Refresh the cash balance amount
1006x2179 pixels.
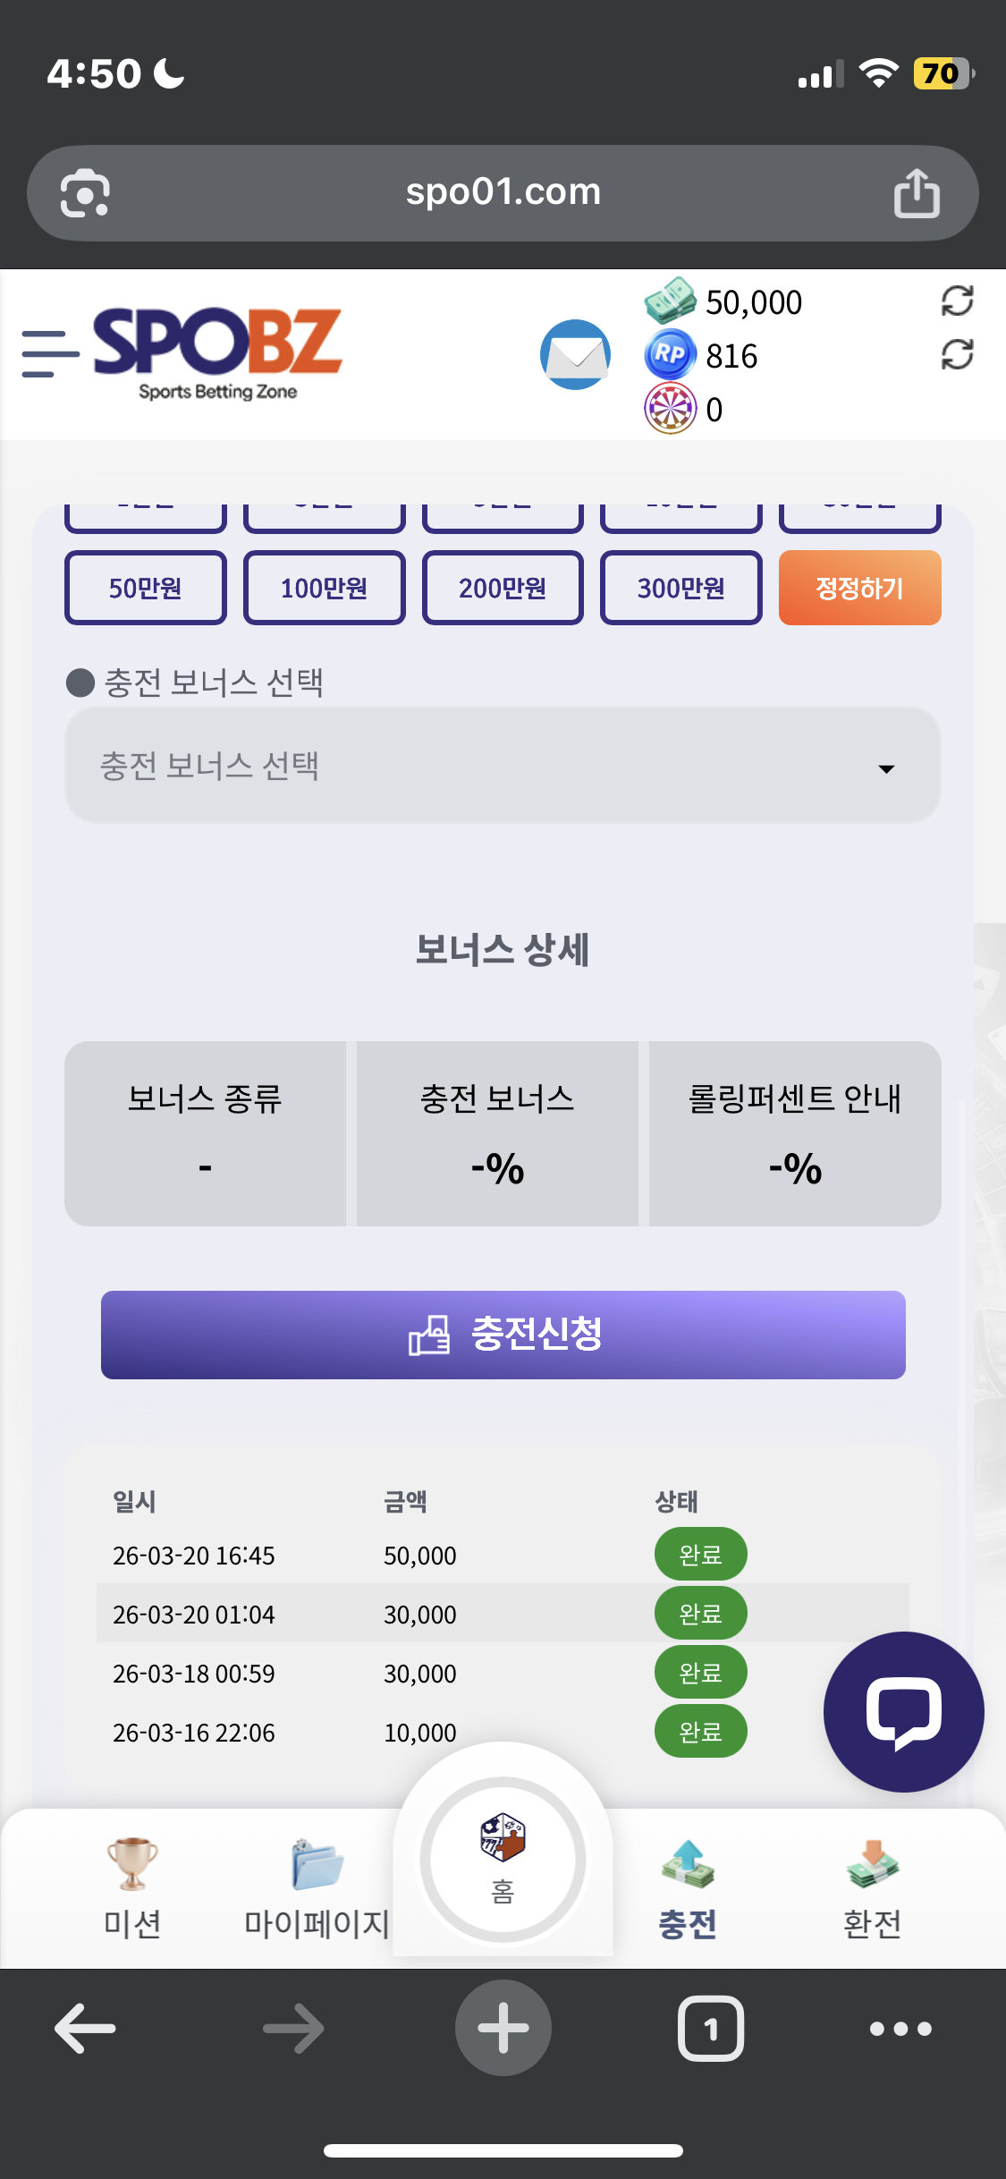click(x=957, y=301)
